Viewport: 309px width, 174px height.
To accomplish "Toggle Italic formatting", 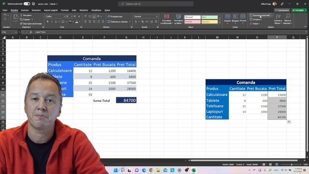I will pos(52,21).
